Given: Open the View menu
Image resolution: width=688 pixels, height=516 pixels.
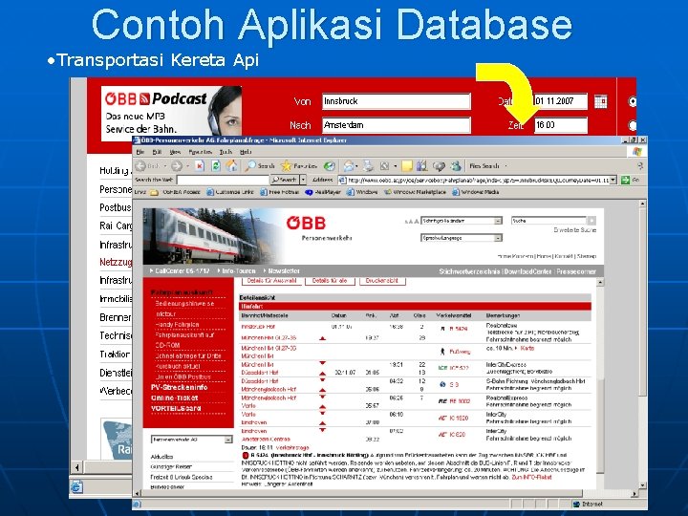Looking at the screenshot, I should coord(175,152).
